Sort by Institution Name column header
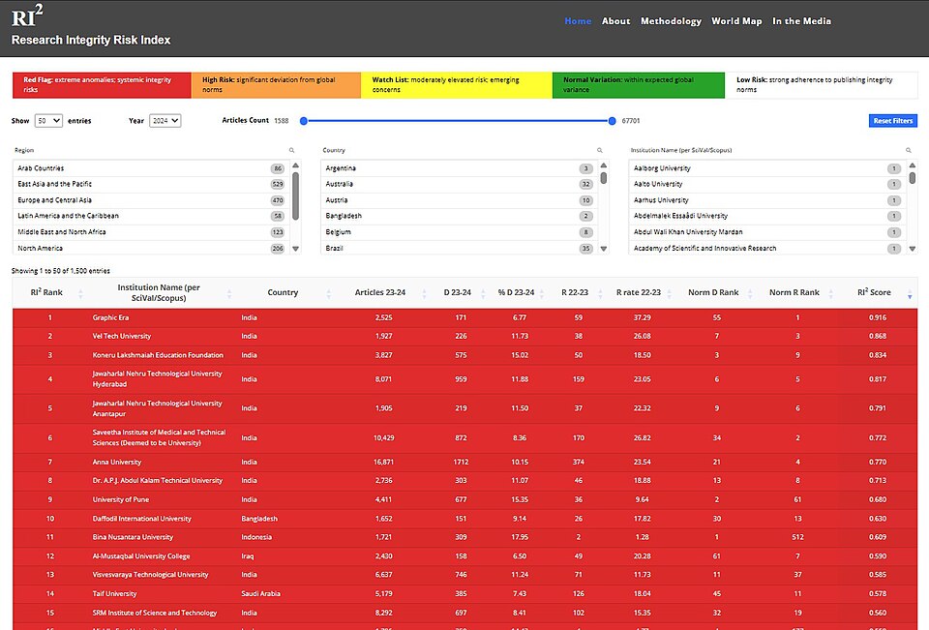The image size is (929, 630). 159,293
